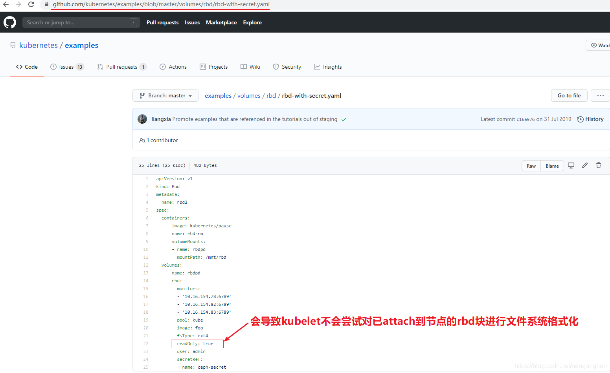Viewport: 610px width, 373px height.
Task: Open Marketplace in top navigation
Action: pos(221,22)
